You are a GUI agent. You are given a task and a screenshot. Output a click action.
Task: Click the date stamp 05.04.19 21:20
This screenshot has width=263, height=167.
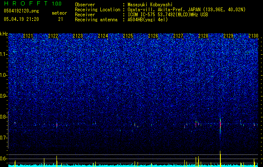[x=21, y=19]
